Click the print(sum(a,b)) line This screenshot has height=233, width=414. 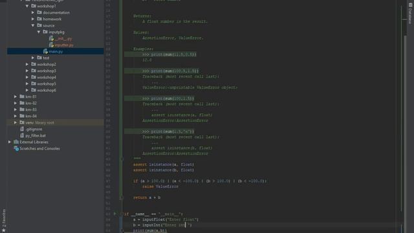150,230
